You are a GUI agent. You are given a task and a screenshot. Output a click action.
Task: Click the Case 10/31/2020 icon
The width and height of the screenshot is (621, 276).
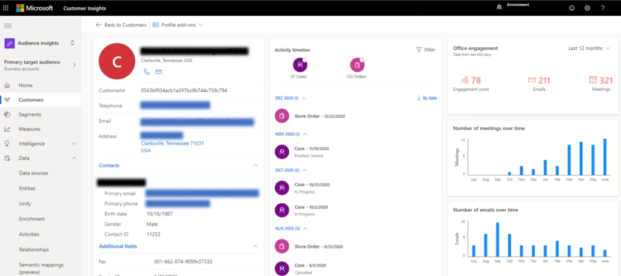(x=281, y=187)
